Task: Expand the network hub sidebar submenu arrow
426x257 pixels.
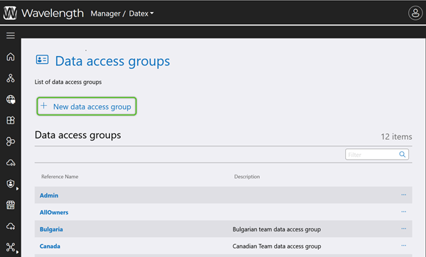Action: [x=17, y=252]
